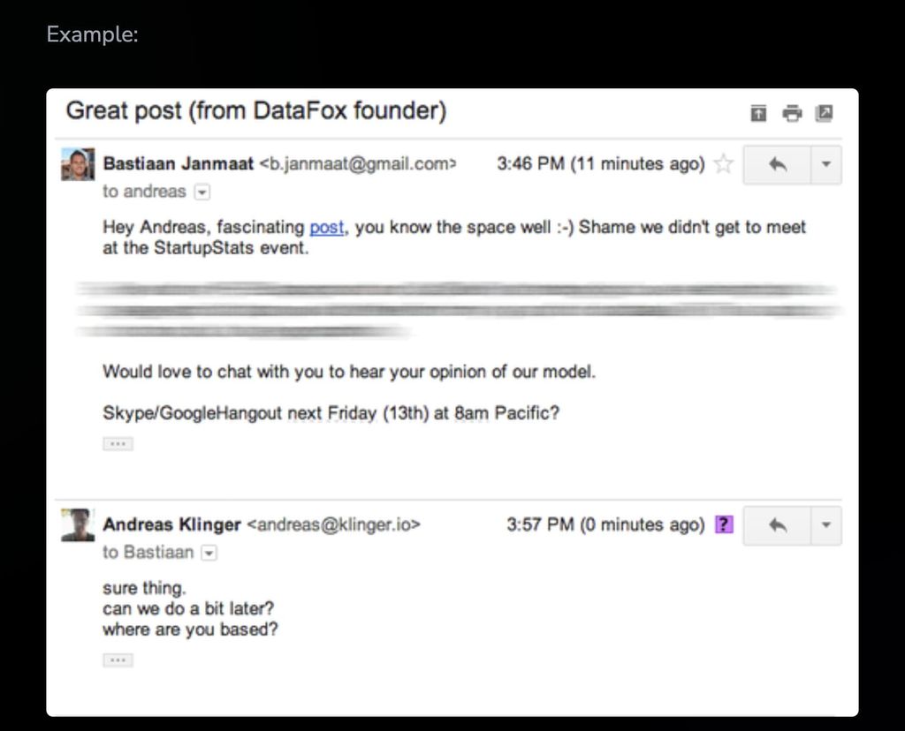Print the email thread
This screenshot has width=905, height=731.
[792, 114]
